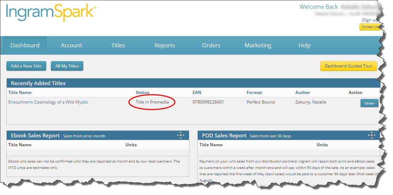Open the Marketing menu

(x=258, y=45)
